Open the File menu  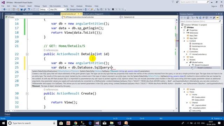pyautogui.click(x=3, y=6)
